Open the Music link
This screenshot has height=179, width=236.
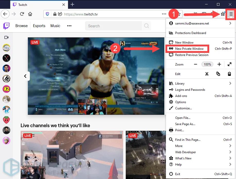tap(55, 26)
